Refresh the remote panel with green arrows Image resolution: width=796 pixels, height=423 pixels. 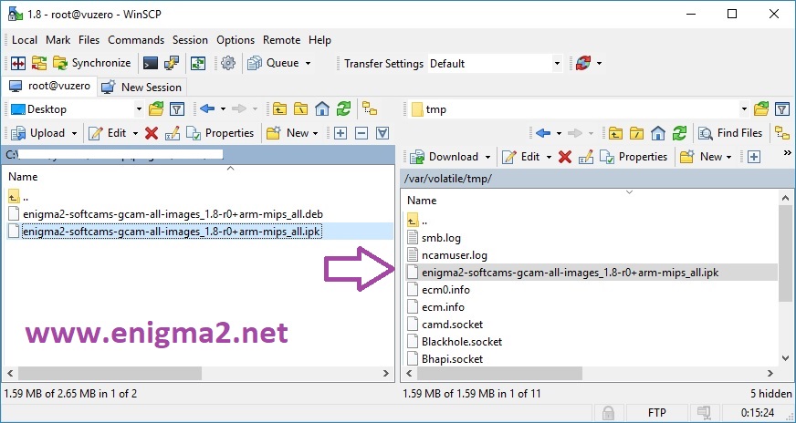pos(679,133)
